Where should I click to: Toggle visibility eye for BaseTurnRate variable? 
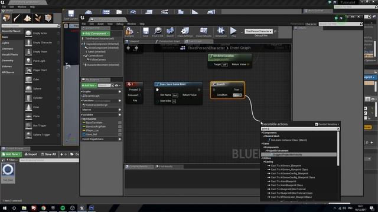click(120, 122)
